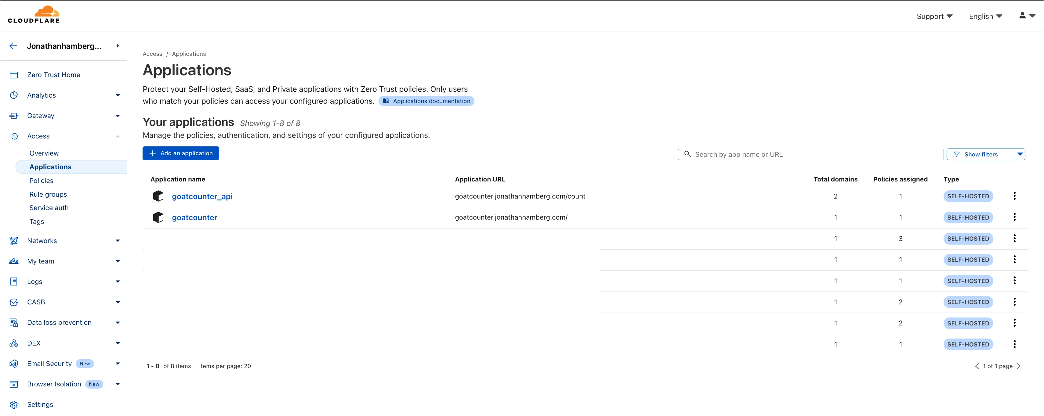Click the Search by app name field
Viewport: 1044px width, 416px height.
click(x=810, y=154)
